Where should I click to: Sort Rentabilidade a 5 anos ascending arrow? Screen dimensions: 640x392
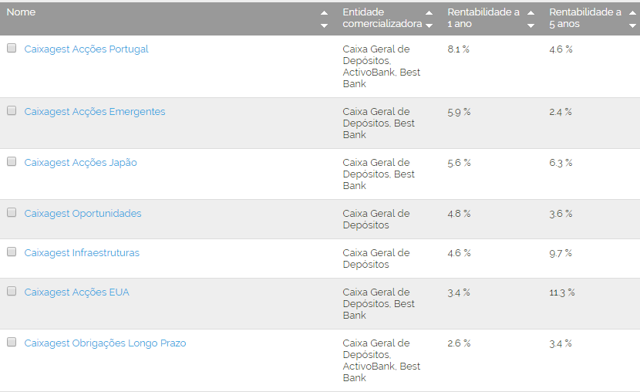pyautogui.click(x=632, y=12)
